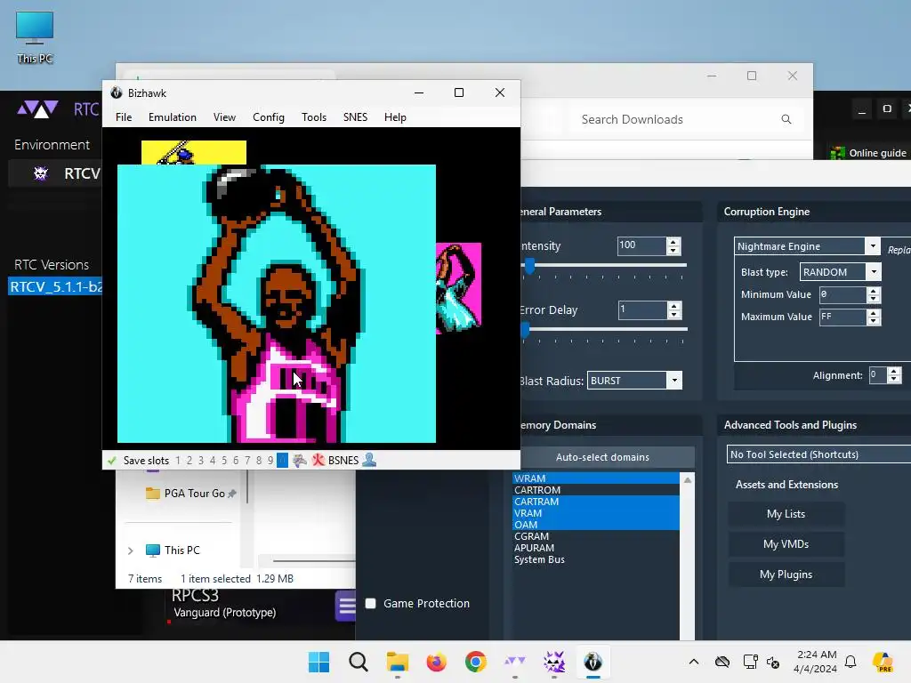Click the OneDrive cloud tray icon

click(722, 662)
